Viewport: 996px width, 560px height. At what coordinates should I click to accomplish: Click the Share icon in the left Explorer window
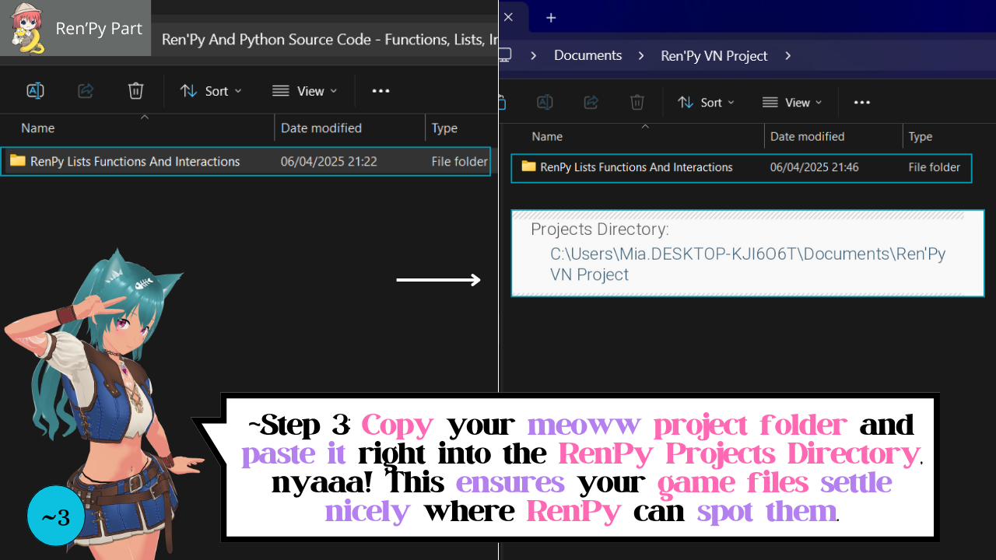(x=86, y=91)
